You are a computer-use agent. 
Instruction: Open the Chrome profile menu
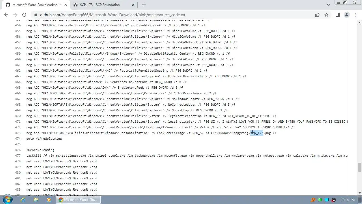pyautogui.click(x=346, y=15)
